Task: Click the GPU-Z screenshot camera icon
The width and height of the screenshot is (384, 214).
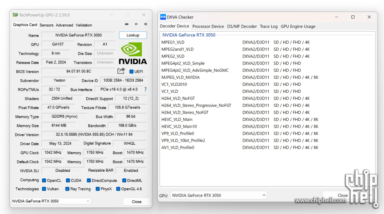Action: coord(127,24)
